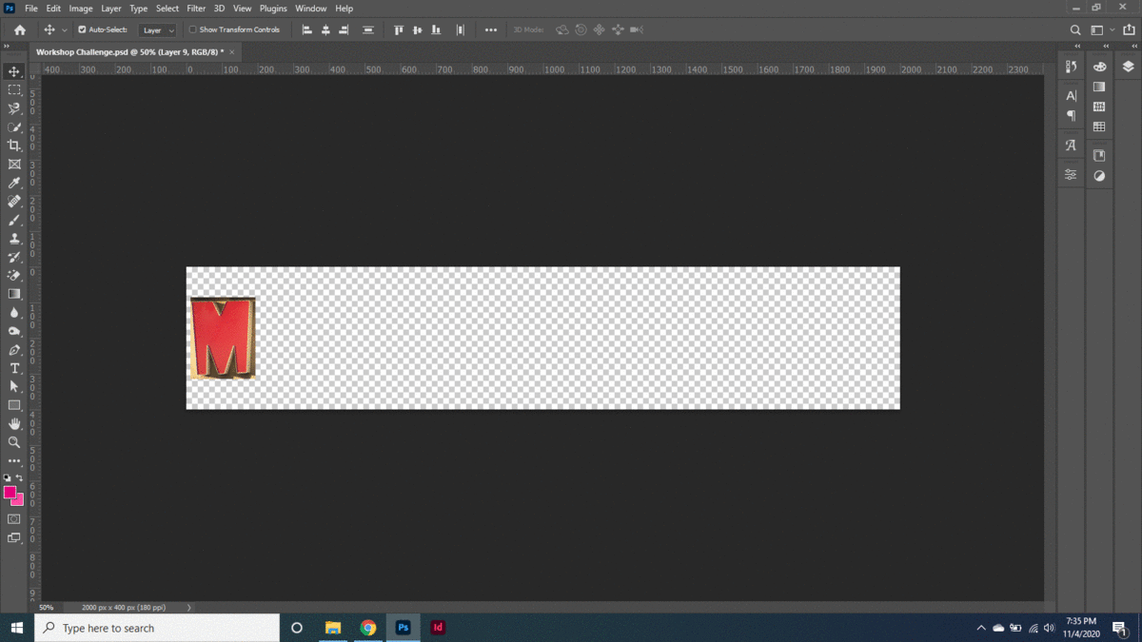Toggle Quick Mask mode

coord(14,519)
